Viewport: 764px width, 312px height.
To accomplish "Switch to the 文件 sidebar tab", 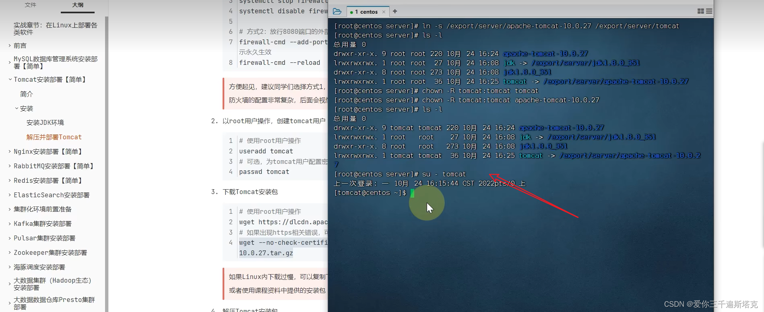I will 31,5.
